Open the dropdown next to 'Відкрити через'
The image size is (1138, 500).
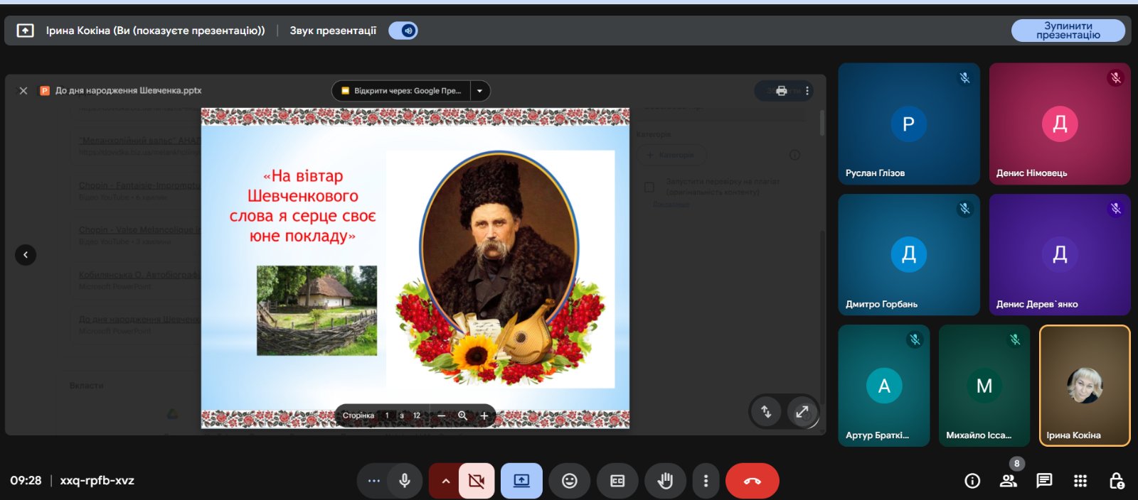click(x=480, y=91)
